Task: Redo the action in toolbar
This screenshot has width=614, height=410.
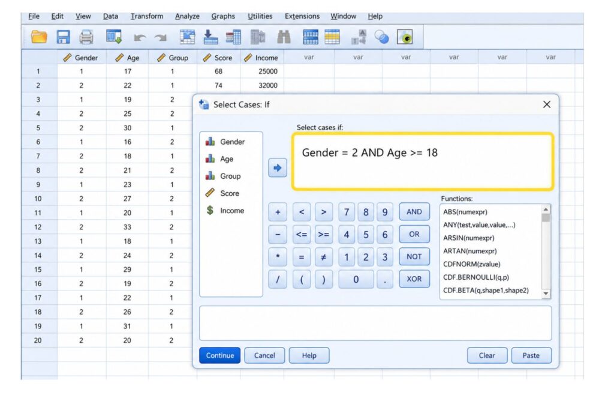Action: [x=161, y=38]
